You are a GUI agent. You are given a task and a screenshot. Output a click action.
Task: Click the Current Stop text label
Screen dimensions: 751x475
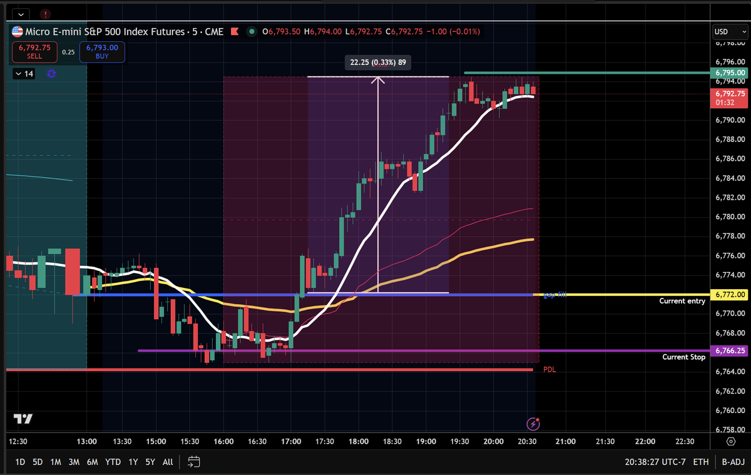[x=684, y=357]
